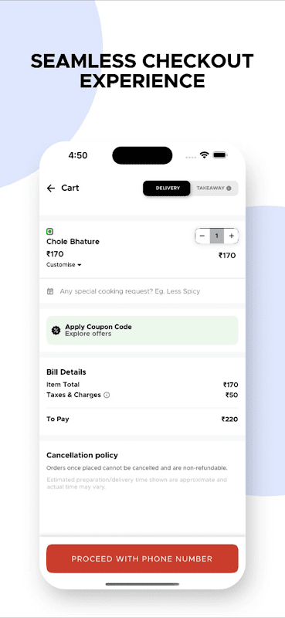Tap the battery status icon
This screenshot has height=618, width=285.
coord(220,155)
